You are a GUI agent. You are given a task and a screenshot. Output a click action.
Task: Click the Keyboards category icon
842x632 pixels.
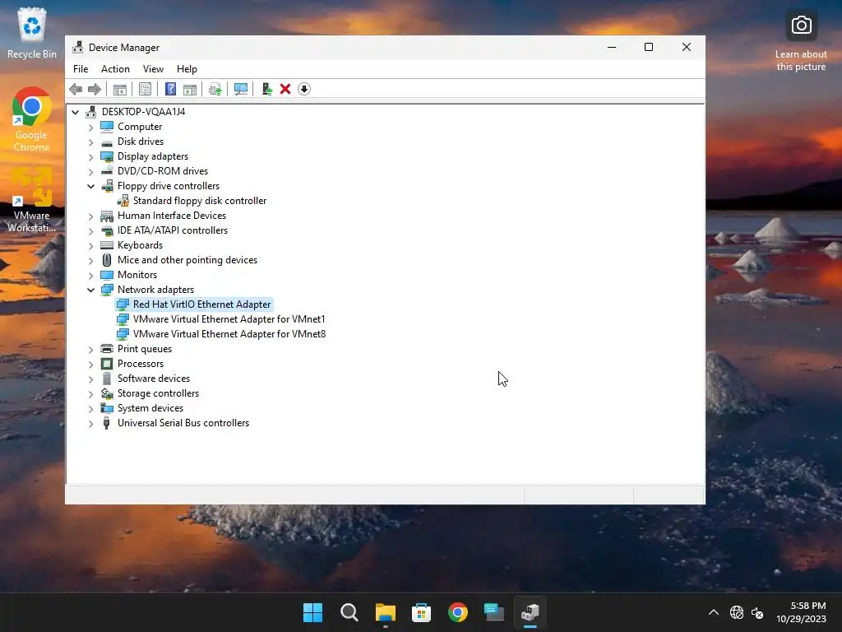point(107,245)
